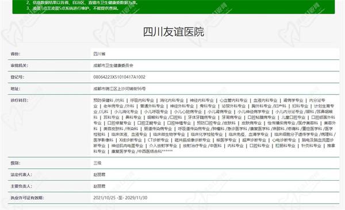
Task: Click the level value 三级
Action: pos(98,163)
